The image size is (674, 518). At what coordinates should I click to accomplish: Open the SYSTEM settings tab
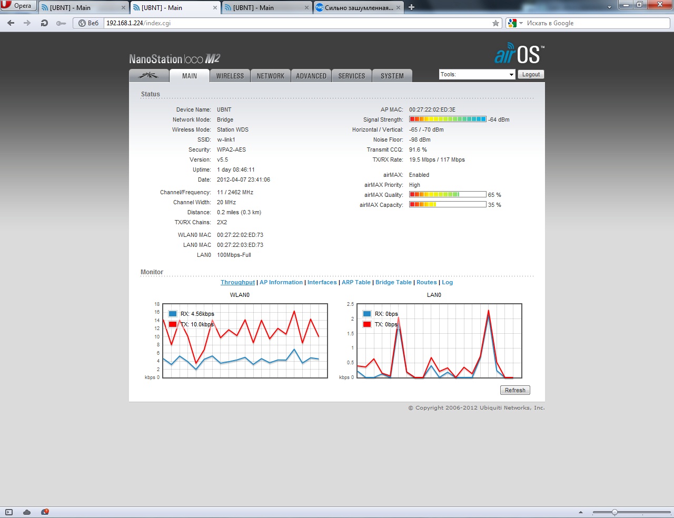click(392, 76)
